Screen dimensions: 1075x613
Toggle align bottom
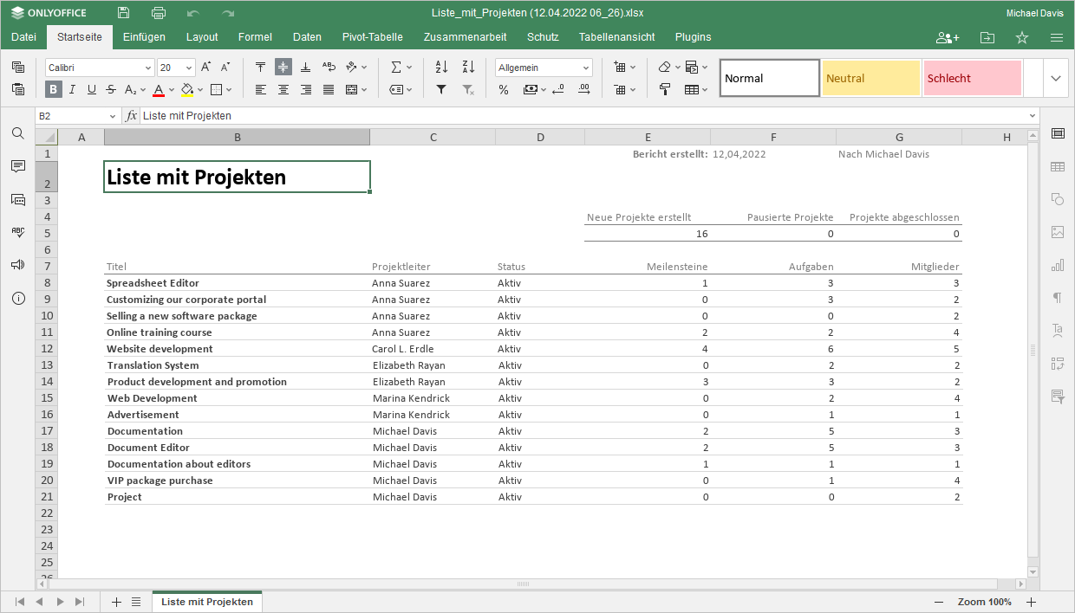pos(306,68)
